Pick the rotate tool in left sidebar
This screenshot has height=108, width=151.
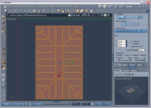(3, 27)
